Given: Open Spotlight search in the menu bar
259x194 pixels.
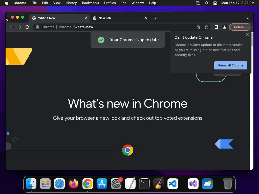Looking at the screenshot, I should (x=206, y=3).
